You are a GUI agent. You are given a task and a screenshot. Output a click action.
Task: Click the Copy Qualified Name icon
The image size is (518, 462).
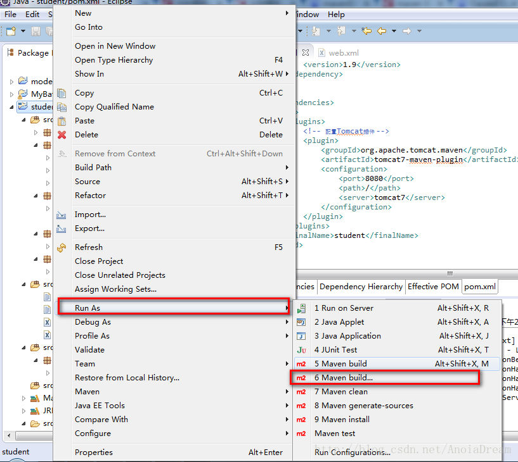pyautogui.click(x=62, y=107)
